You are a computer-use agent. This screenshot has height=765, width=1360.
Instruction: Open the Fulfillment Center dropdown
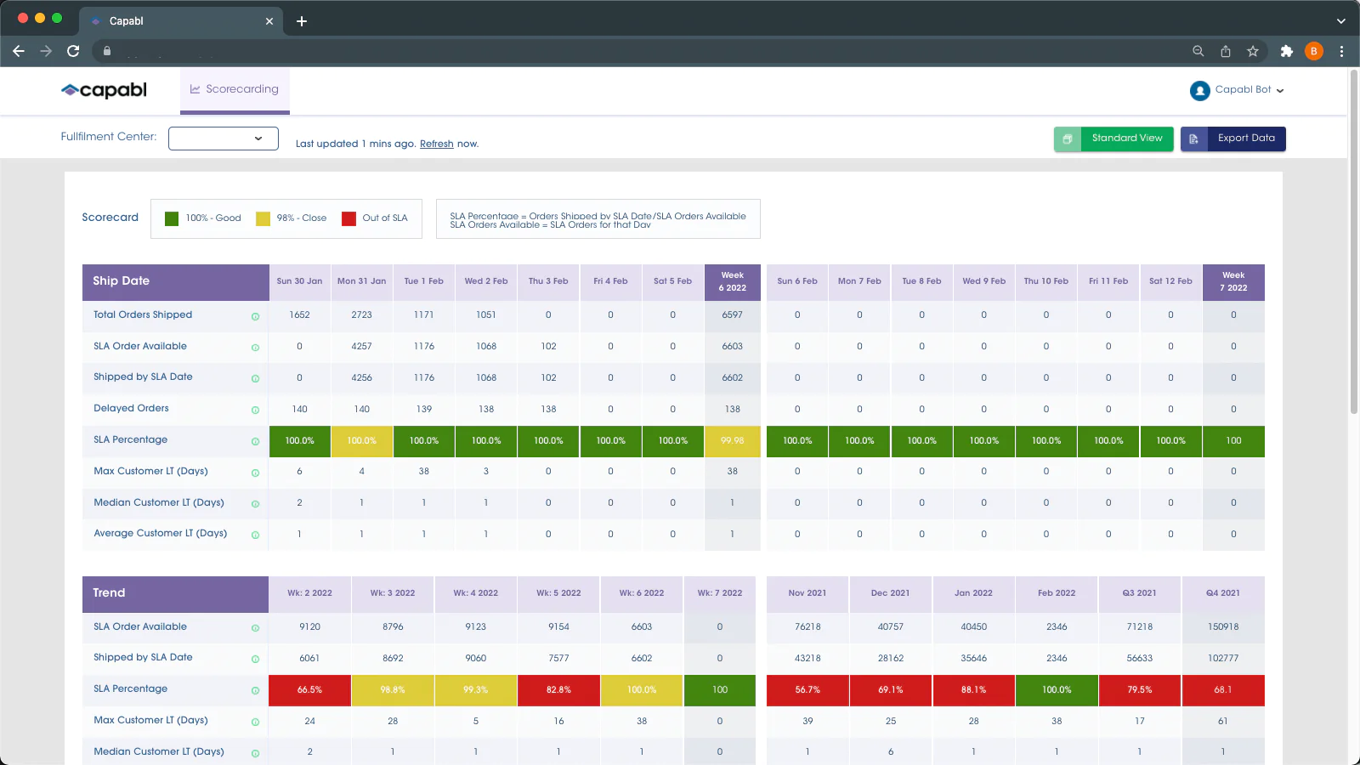[x=224, y=139]
